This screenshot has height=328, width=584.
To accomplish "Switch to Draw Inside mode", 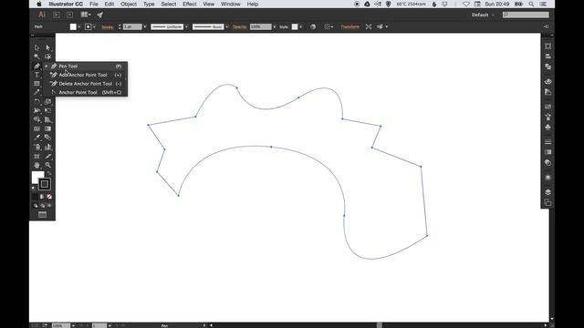I will (x=49, y=206).
